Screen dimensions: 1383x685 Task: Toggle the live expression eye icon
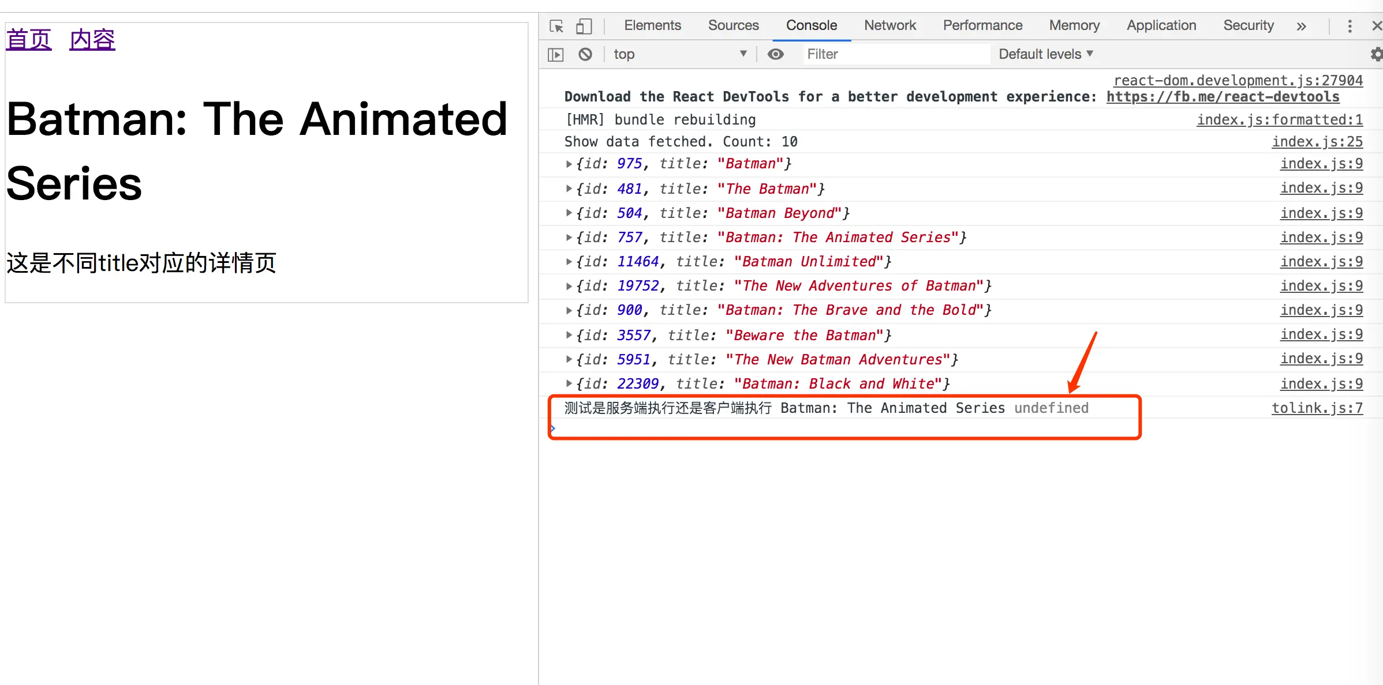(775, 54)
